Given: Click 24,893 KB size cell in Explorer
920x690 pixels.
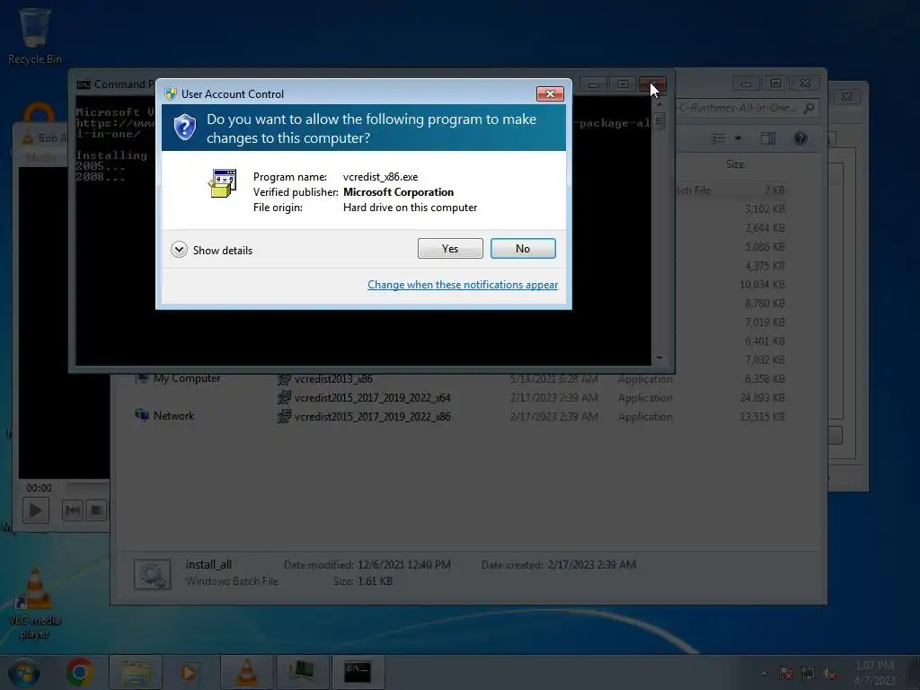Looking at the screenshot, I should [x=762, y=398].
